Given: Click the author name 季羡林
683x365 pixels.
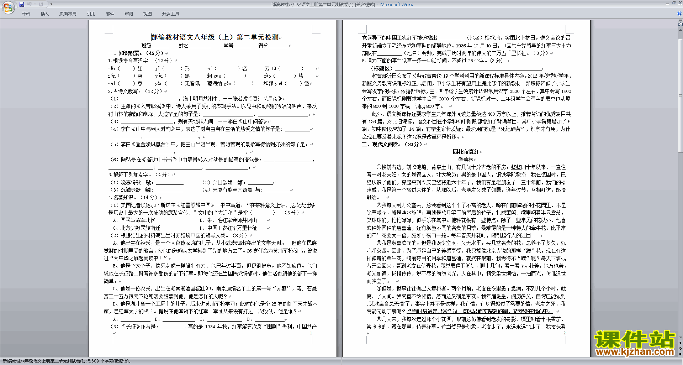Looking at the screenshot, I should pyautogui.click(x=466, y=160).
